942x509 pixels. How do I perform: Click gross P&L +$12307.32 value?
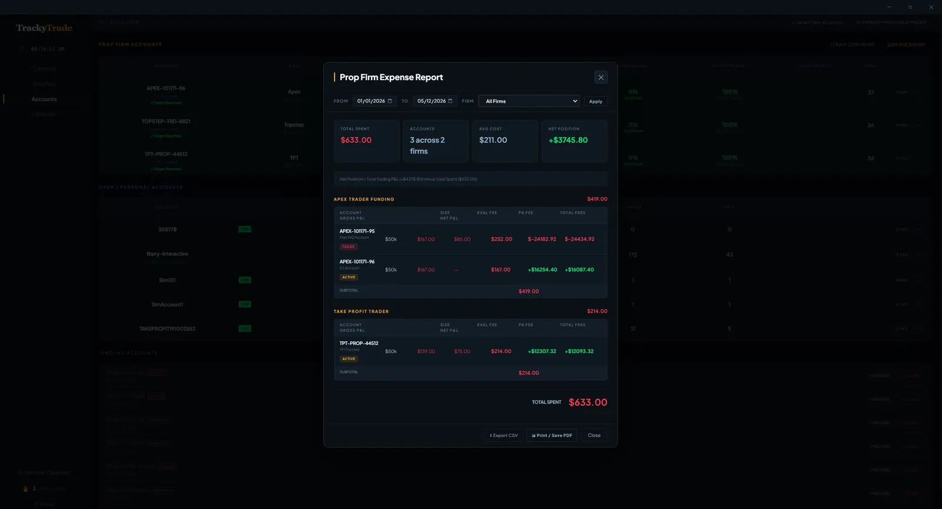(x=542, y=351)
